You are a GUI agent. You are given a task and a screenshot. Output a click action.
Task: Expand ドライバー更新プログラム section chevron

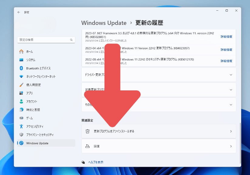pos(231,75)
